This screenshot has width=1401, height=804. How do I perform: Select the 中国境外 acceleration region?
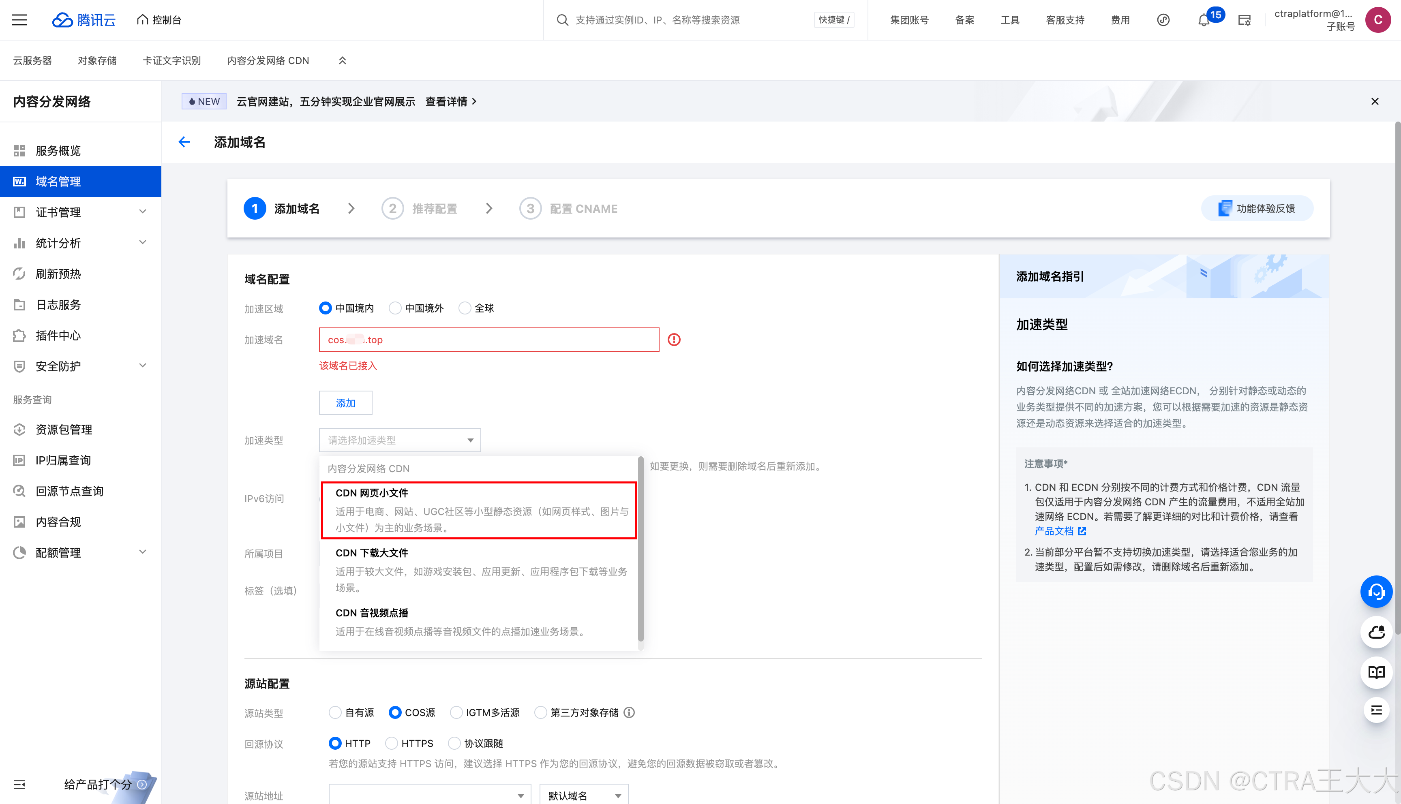(x=395, y=308)
